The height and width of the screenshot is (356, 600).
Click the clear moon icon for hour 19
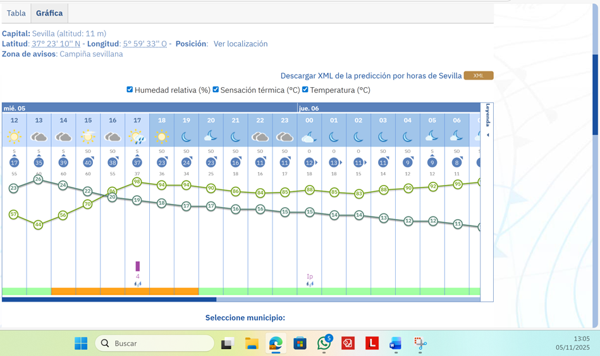pyautogui.click(x=187, y=136)
